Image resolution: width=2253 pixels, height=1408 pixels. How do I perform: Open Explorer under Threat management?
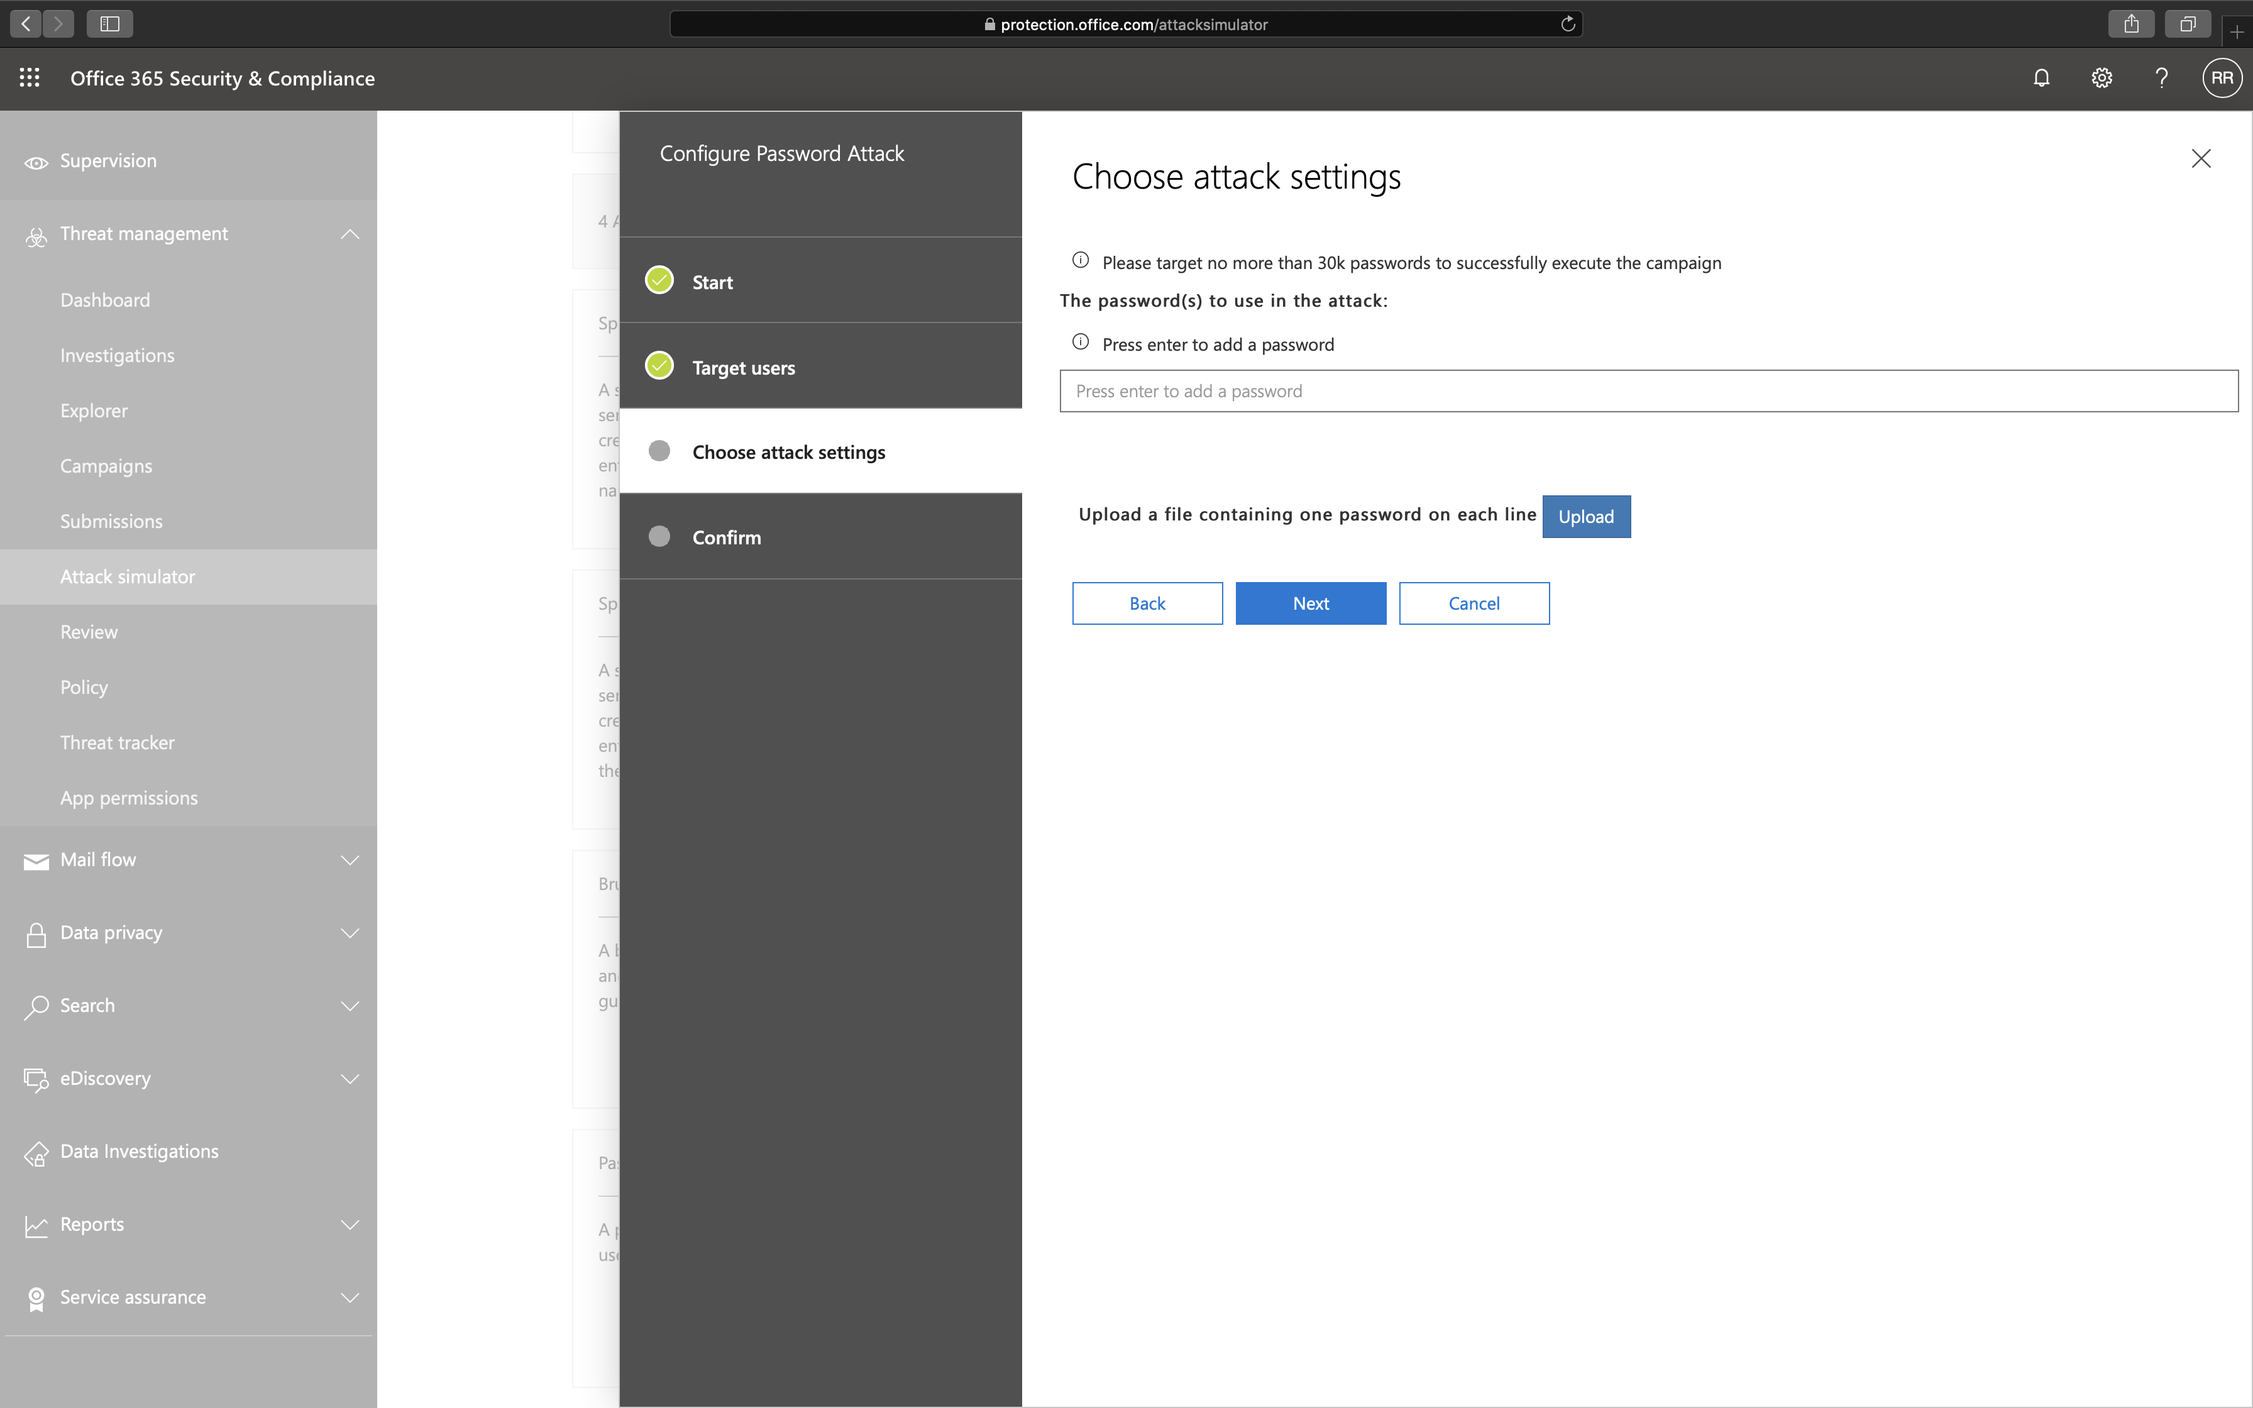[x=94, y=410]
